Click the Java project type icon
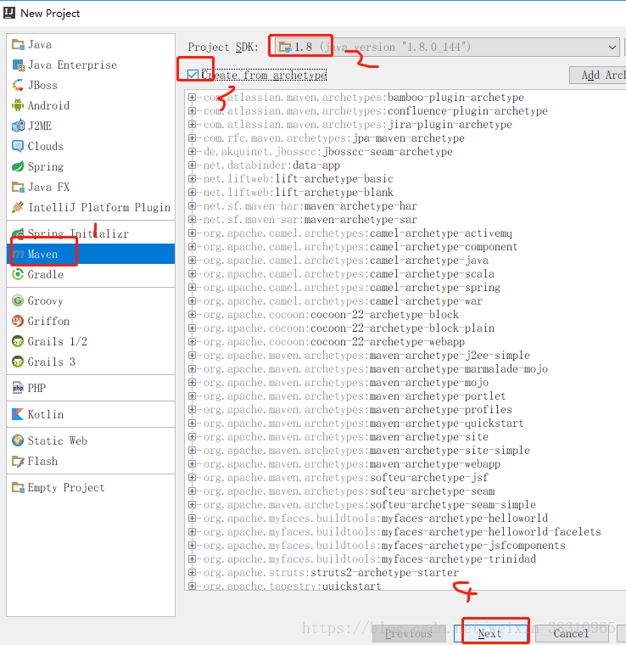The image size is (626, 645). coord(18,44)
